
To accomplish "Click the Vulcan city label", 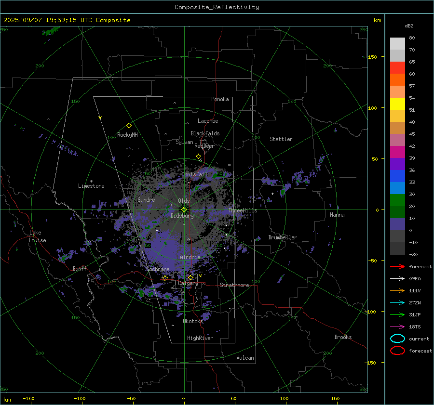I will point(245,358).
